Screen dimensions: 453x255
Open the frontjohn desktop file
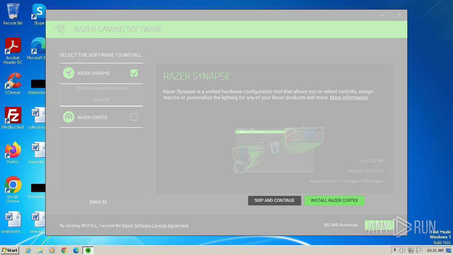click(x=37, y=191)
